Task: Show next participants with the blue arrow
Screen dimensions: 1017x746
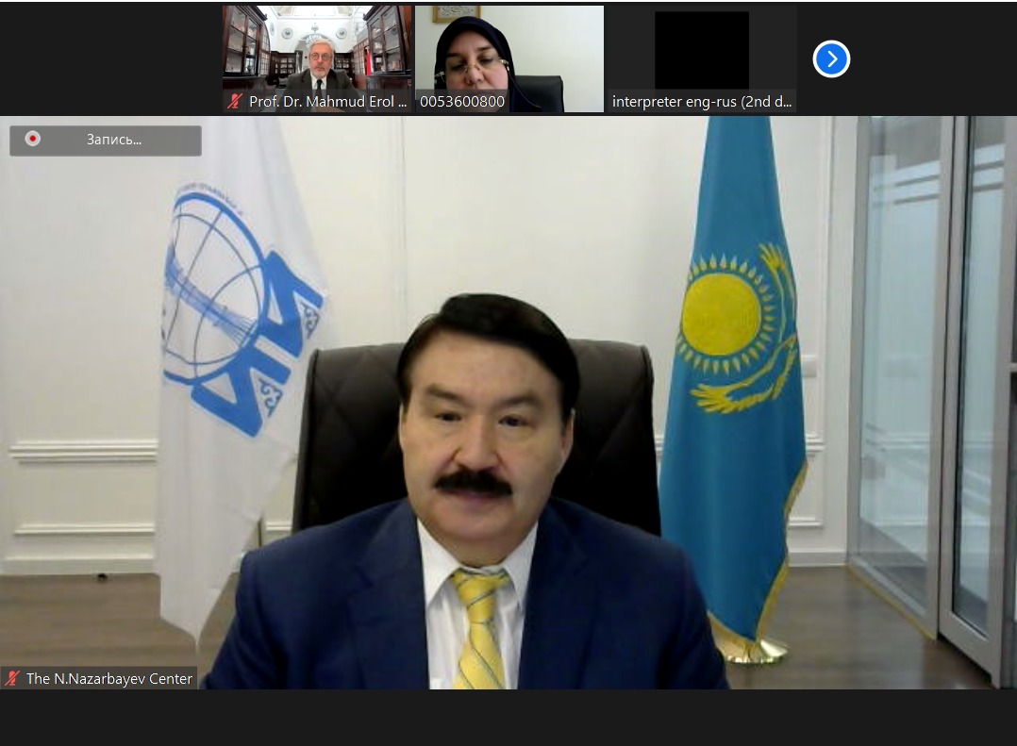Action: [x=831, y=59]
